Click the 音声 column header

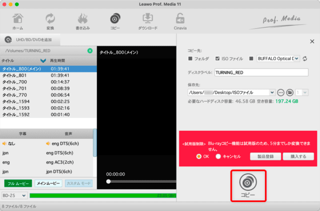pos(68,134)
